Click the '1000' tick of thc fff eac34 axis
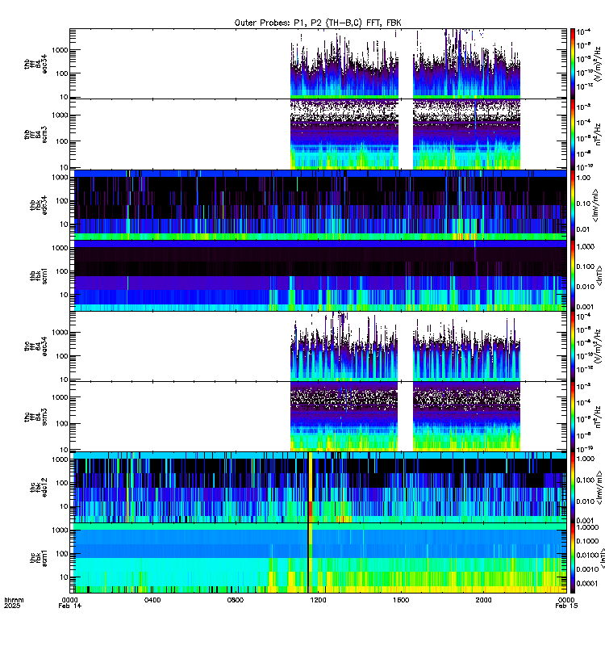The width and height of the screenshot is (605, 646). coord(60,333)
